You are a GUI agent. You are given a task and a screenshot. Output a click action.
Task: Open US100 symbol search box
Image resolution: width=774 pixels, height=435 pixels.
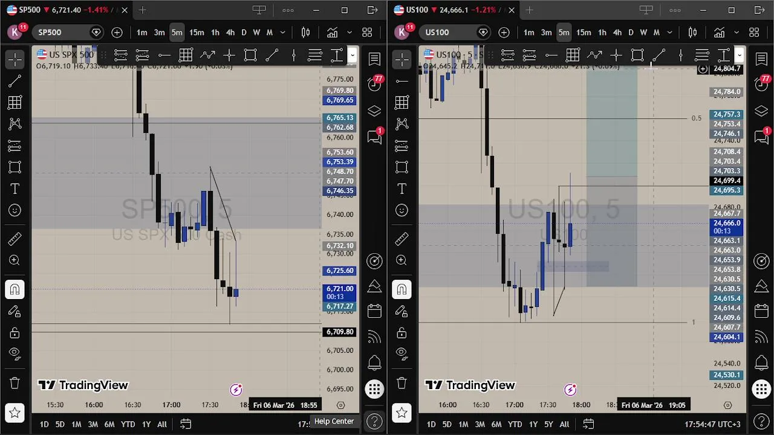tap(456, 33)
